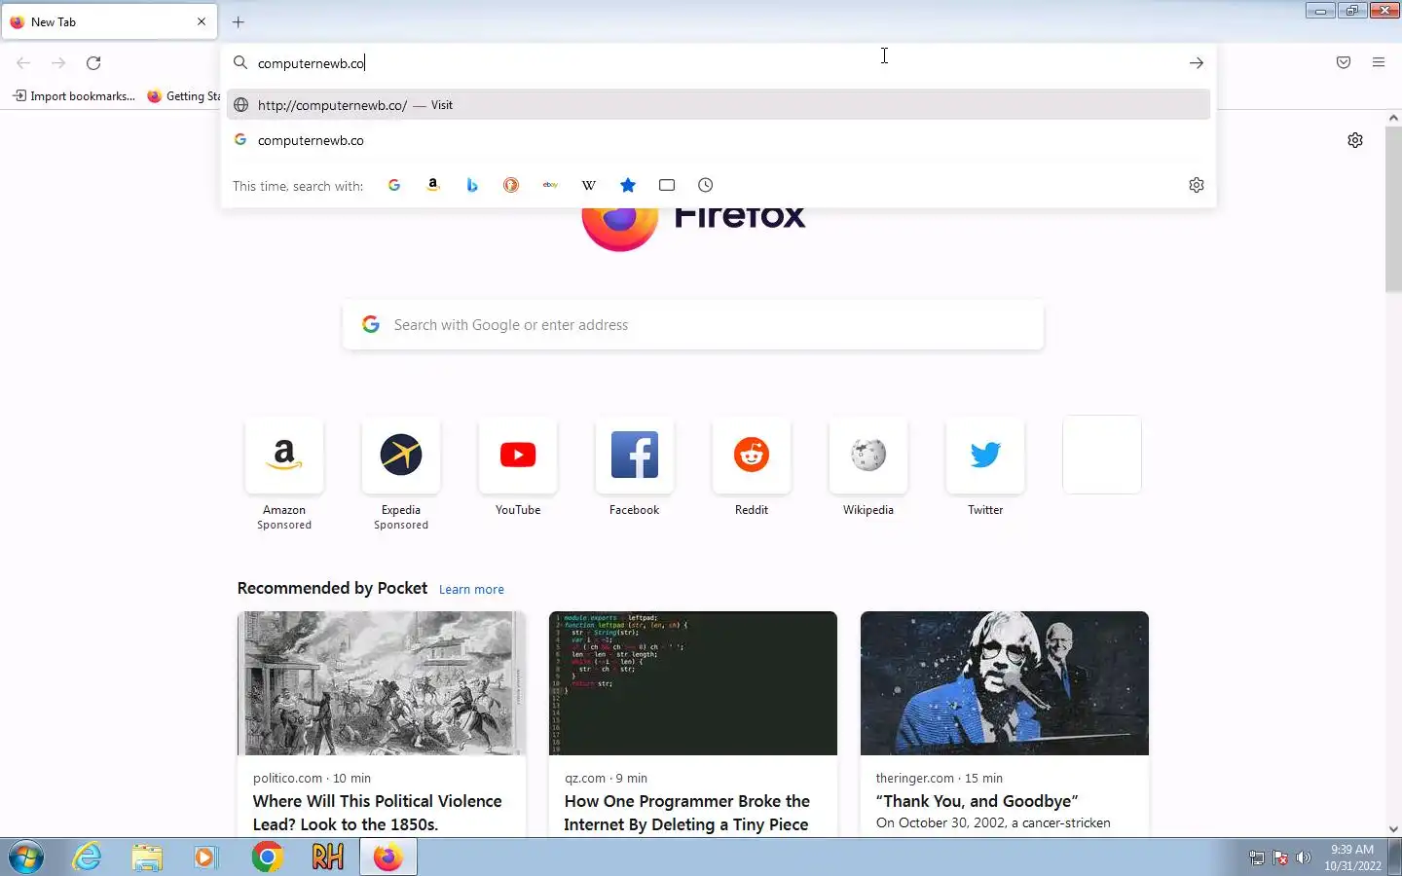
Task: Open the theringer.com article thumbnail
Action: click(1005, 683)
